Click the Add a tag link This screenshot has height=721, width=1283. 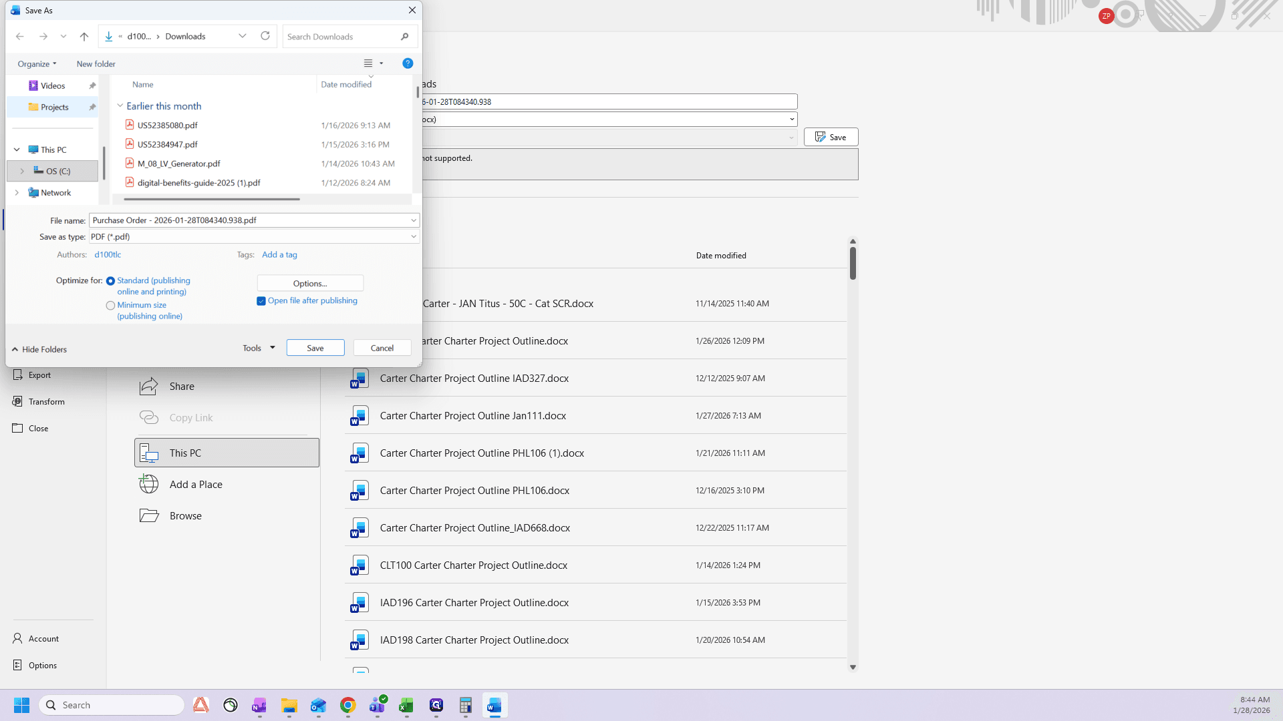coord(279,255)
